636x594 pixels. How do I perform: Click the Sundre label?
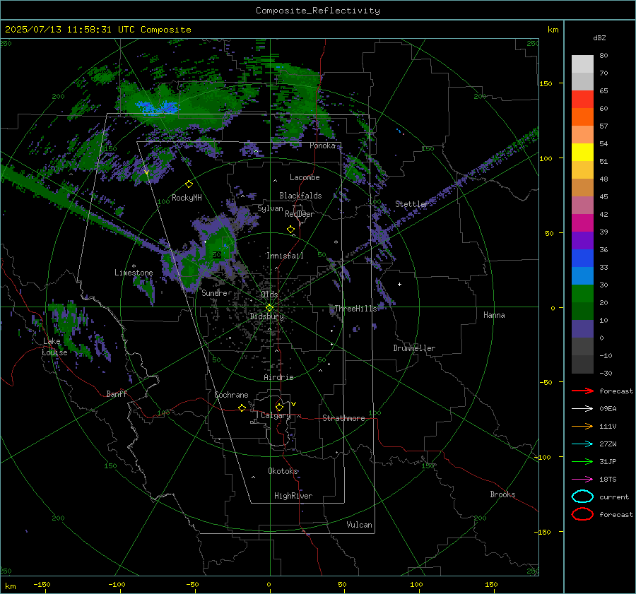tap(214, 292)
